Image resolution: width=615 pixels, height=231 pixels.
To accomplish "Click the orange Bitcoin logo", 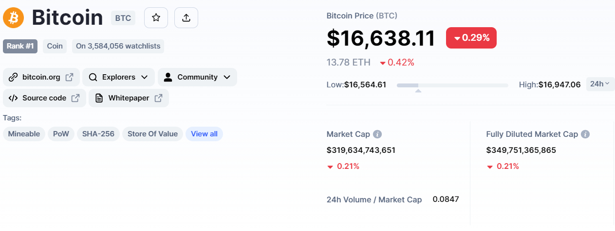I will 14,18.
